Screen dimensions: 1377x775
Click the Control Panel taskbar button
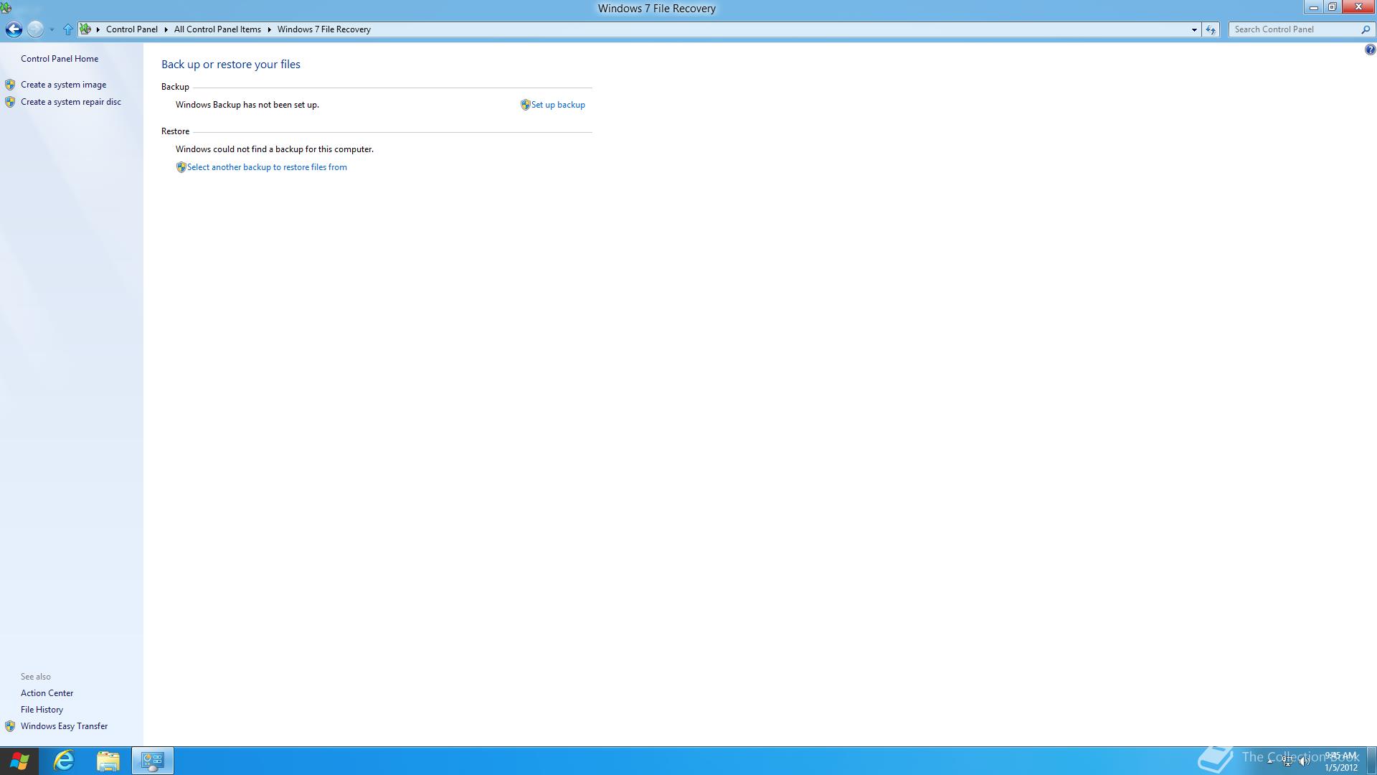point(152,760)
